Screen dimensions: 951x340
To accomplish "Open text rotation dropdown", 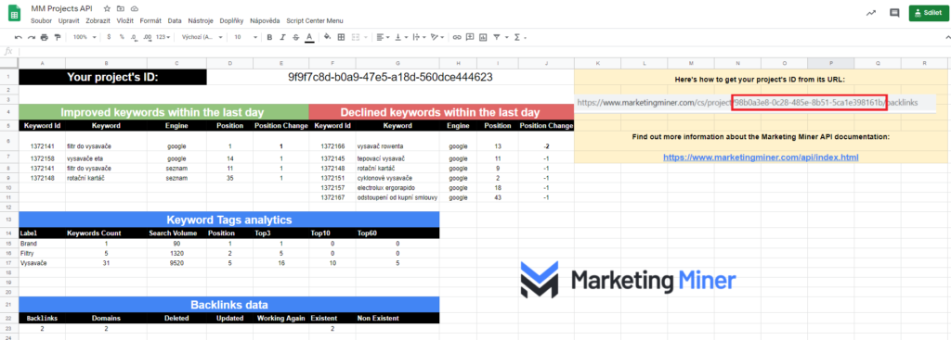I will click(436, 37).
